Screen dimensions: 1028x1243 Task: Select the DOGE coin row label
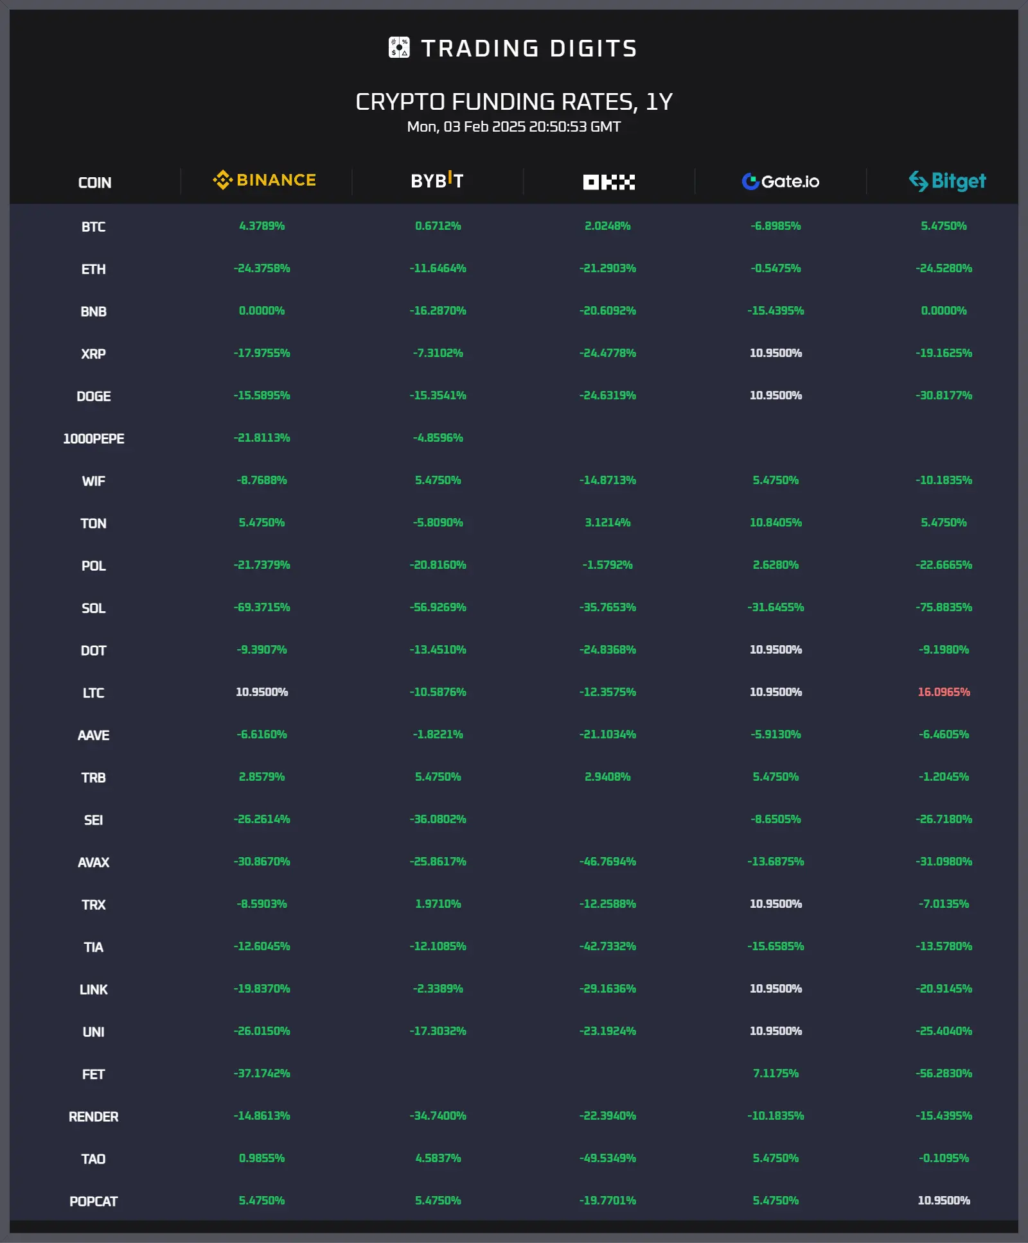coord(94,396)
